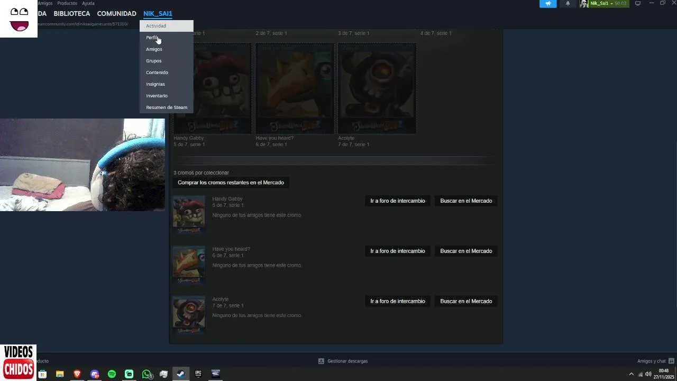The width and height of the screenshot is (677, 381).
Task: Open the Have you heard? large card image
Action: coord(295,88)
